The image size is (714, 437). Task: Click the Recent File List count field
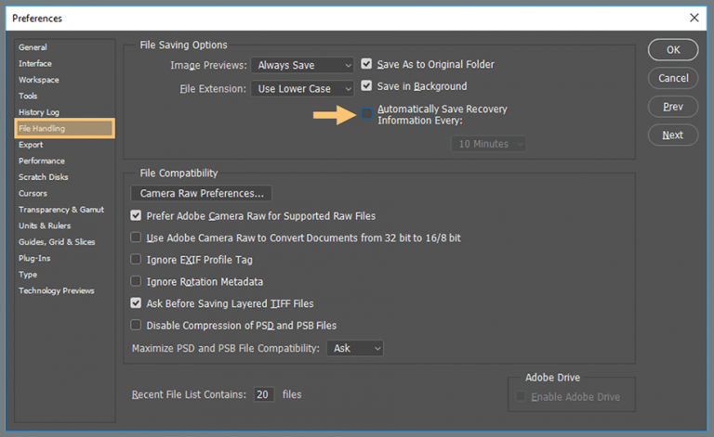(264, 394)
